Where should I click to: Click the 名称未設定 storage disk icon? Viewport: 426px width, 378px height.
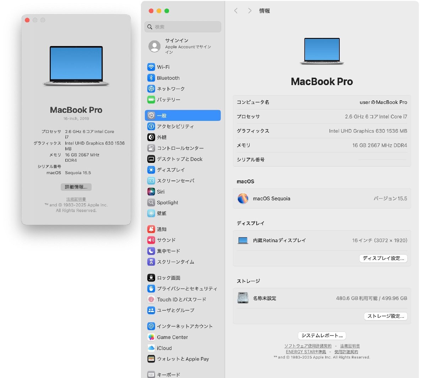coord(243,298)
